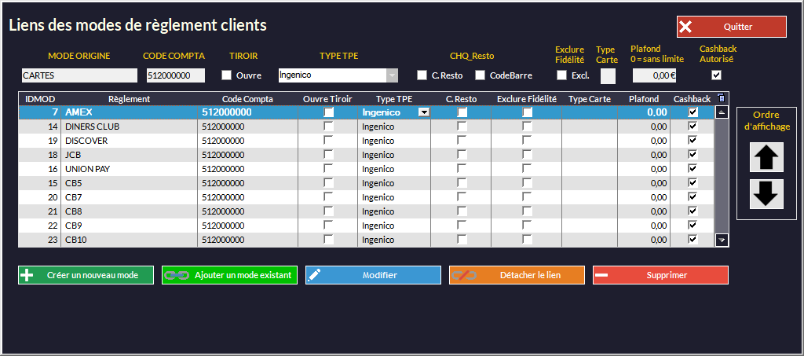The height and width of the screenshot is (356, 804).
Task: Expand the Type TPE dropdown in AMEX row
Action: pyautogui.click(x=424, y=112)
